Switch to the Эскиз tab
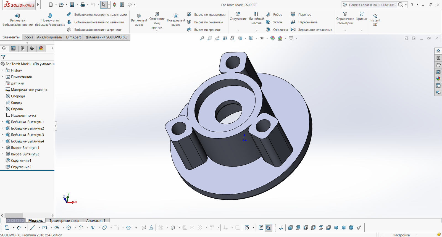 click(x=28, y=37)
